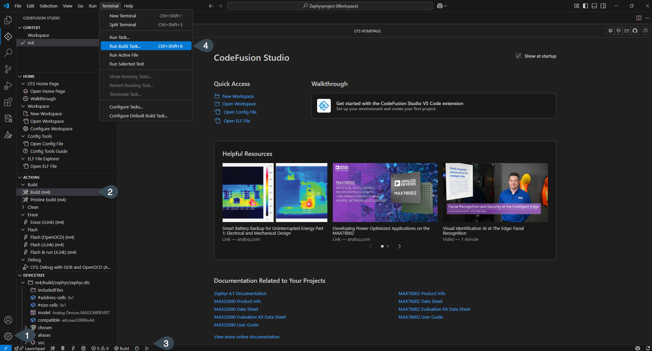
Task: Uncheck the Show at startup checkbox
Action: pyautogui.click(x=519, y=56)
